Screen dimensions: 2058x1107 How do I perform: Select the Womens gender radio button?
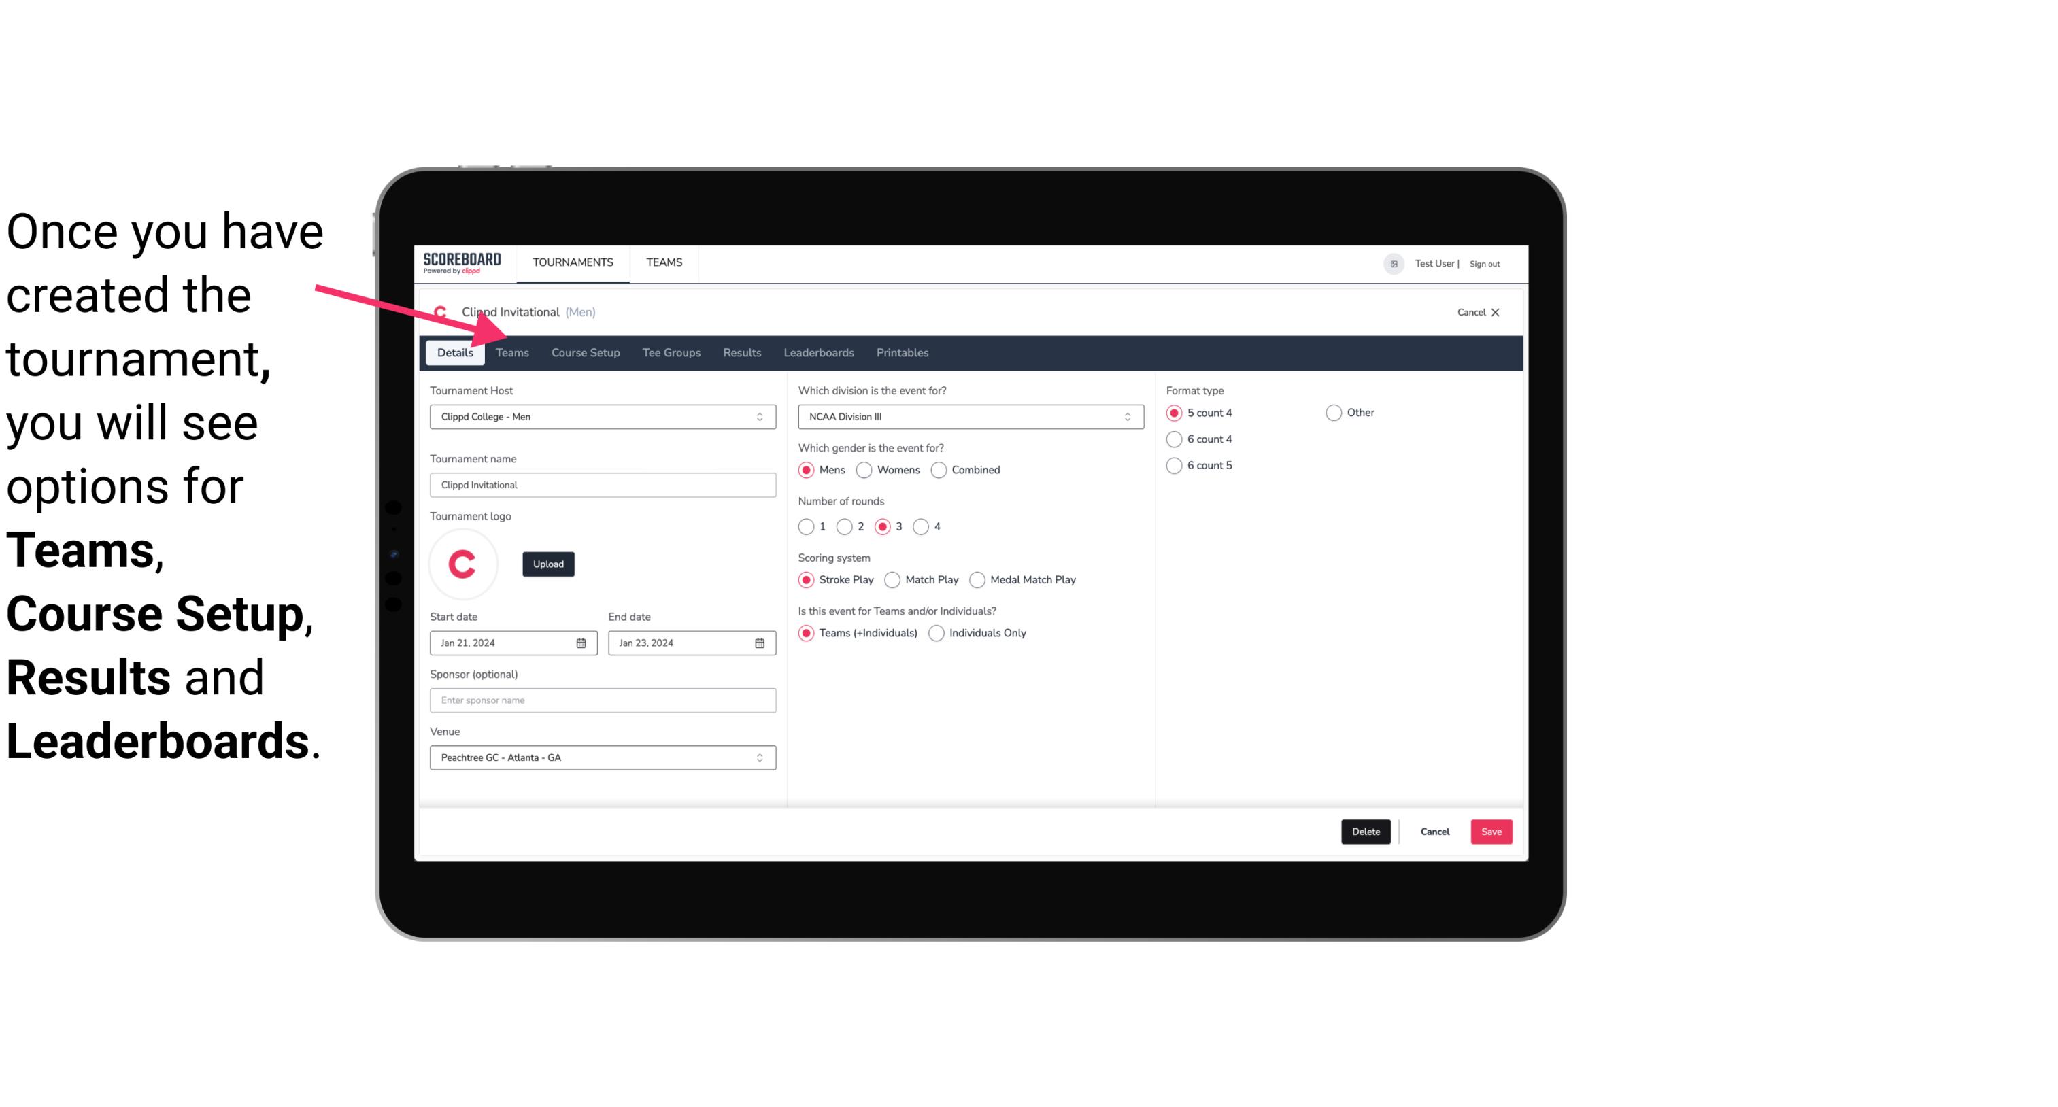pyautogui.click(x=864, y=469)
